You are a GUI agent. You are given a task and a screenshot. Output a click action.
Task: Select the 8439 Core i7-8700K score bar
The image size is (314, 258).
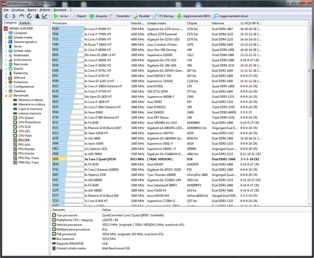[x=68, y=29]
